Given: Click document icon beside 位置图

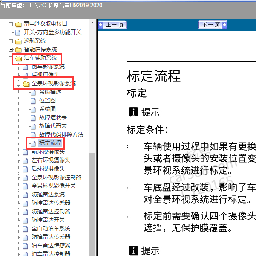Looking at the screenshot, I should click(33, 101).
